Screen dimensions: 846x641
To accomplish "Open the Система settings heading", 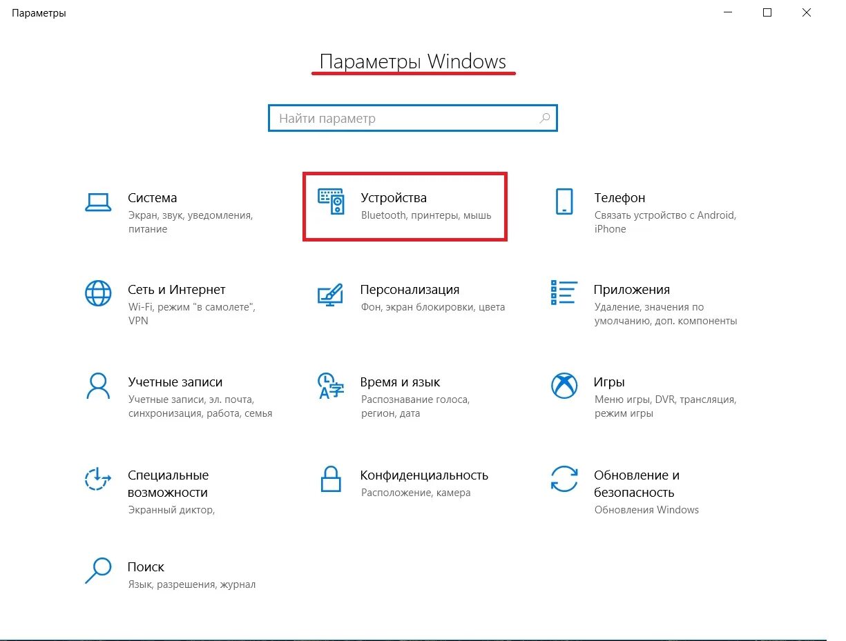I will click(152, 198).
